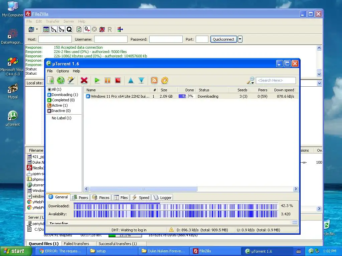Click the Search Here input field

[276, 80]
